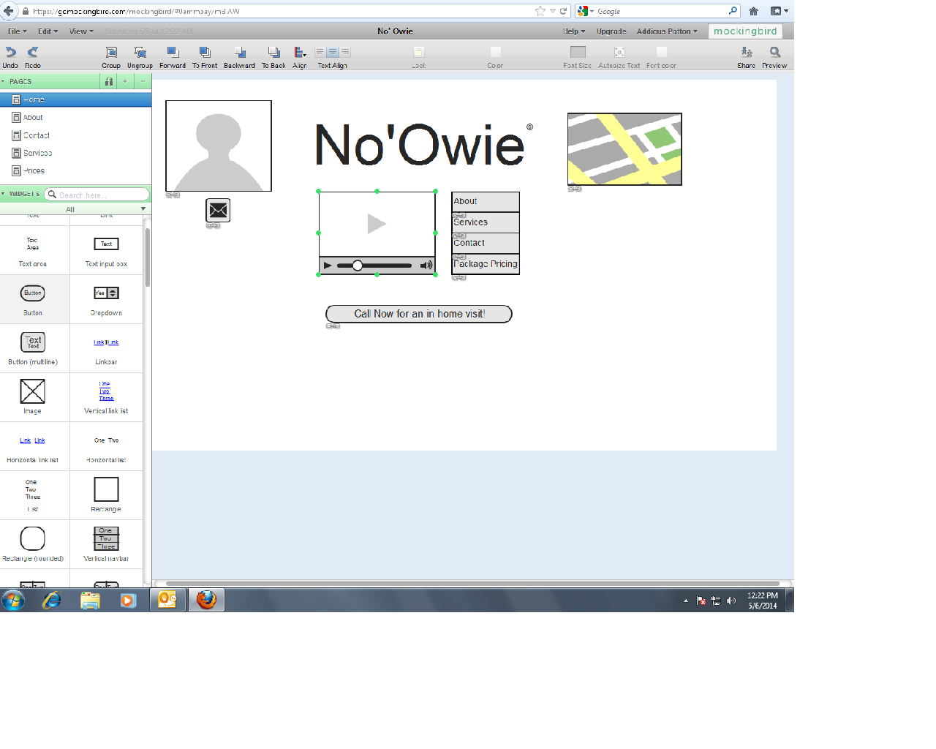Screen dimensions: 936x749
Task: Redo the last action
Action: (x=33, y=57)
